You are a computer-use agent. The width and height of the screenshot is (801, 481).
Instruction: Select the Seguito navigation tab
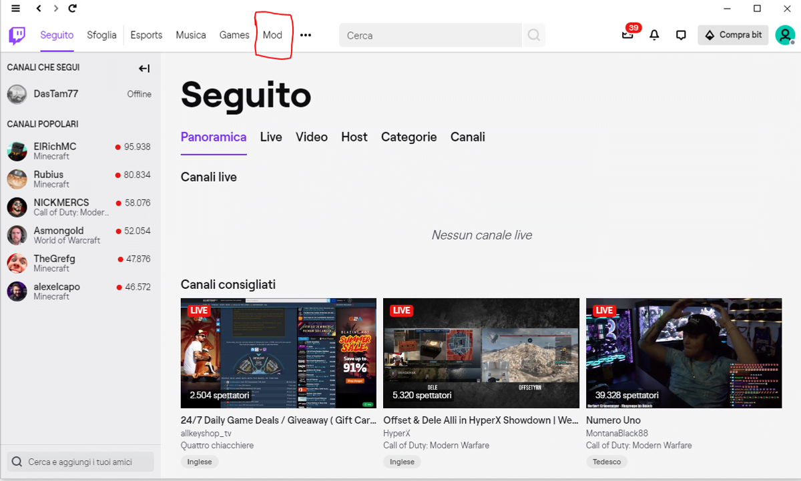57,35
